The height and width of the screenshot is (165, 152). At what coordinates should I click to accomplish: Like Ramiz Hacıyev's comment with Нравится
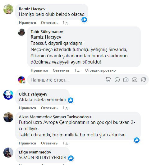(27, 23)
